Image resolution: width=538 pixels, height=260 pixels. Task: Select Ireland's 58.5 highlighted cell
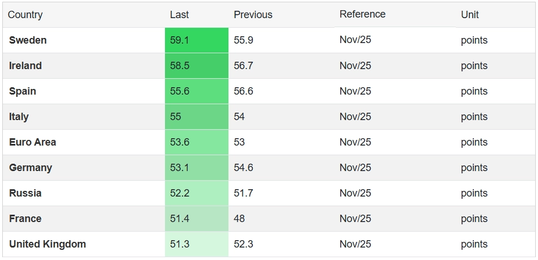[x=196, y=66]
